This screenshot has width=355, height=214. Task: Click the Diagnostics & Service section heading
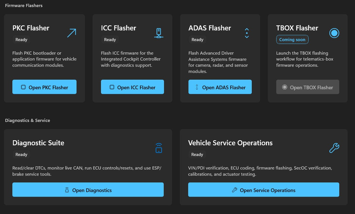(x=28, y=120)
